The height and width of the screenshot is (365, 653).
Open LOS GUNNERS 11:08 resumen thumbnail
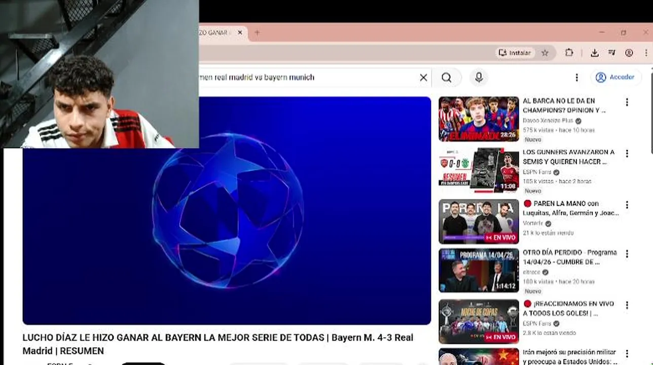479,170
